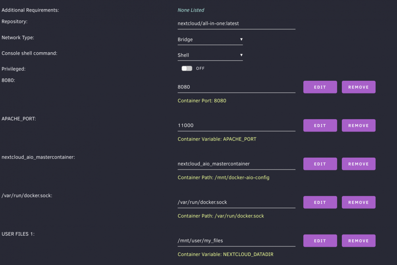
Task: Click the USER FILES 1: label
Action: click(18, 234)
